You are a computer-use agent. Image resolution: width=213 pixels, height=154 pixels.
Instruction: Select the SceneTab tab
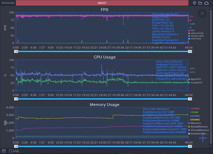pos(8,3)
